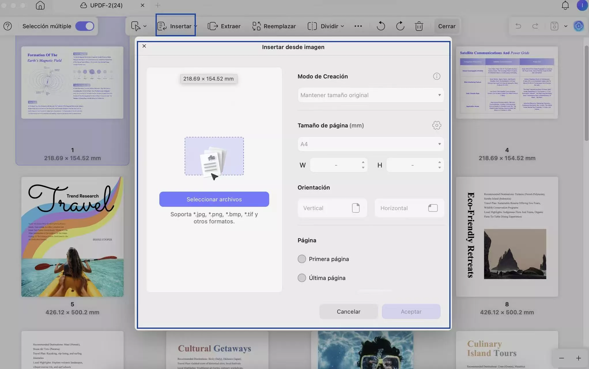Screen dimensions: 589x369
Task: Click the home icon
Action: 40,5
